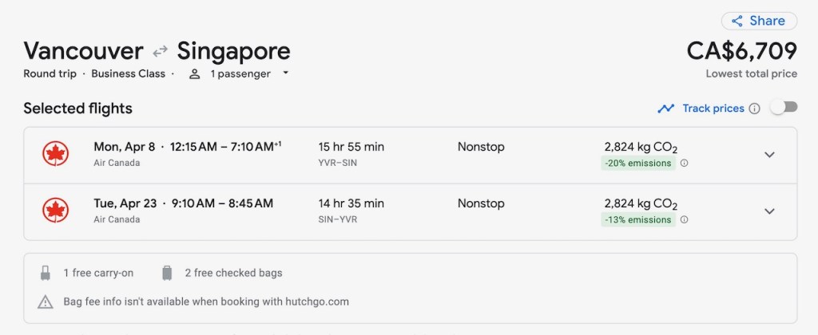The width and height of the screenshot is (818, 335).
Task: Click the Track prices text link
Action: (x=713, y=108)
